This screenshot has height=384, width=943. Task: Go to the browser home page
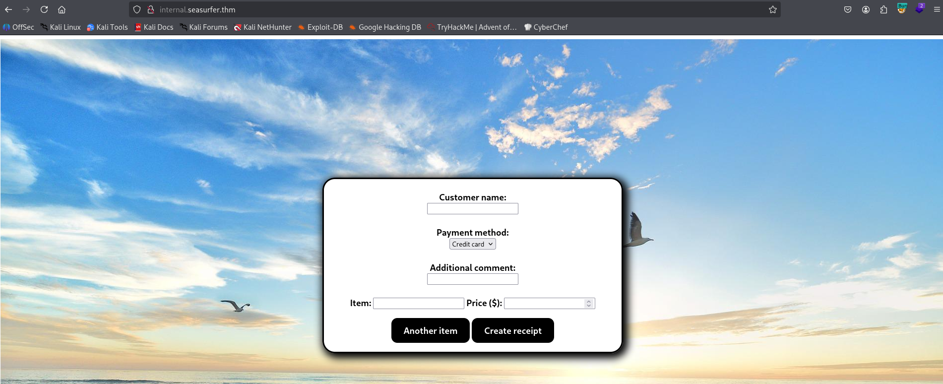62,9
